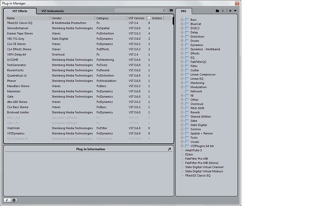Select the Quadrafuzz v2 plug-in
This screenshot has width=320, height=206.
click(89, 76)
